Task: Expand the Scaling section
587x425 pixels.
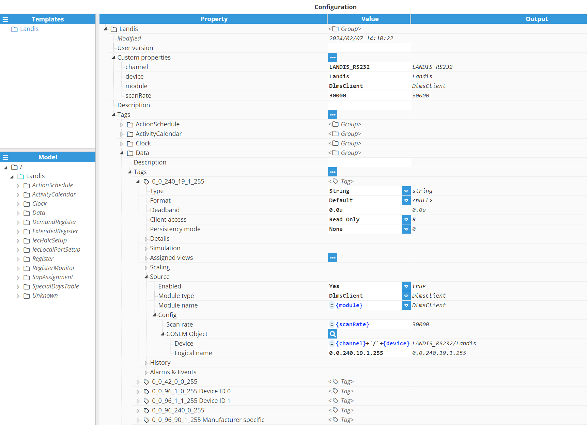Action: pyautogui.click(x=146, y=268)
